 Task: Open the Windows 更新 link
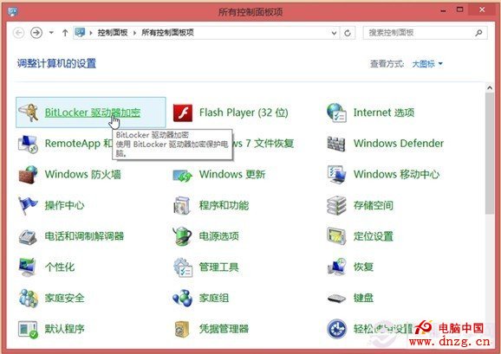tap(232, 175)
